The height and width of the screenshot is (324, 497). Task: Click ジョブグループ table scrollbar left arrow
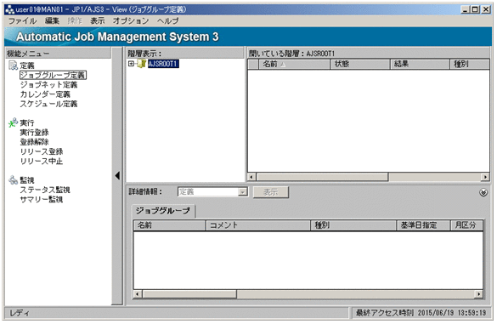pyautogui.click(x=138, y=294)
